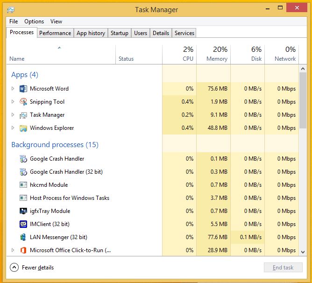Click the End task button
The height and width of the screenshot is (283, 312).
[283, 268]
